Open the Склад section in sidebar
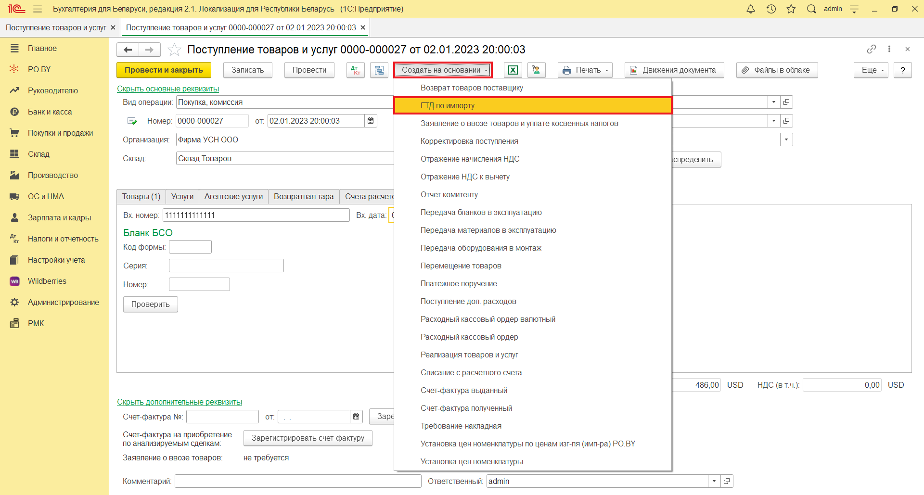 pyautogui.click(x=38, y=154)
